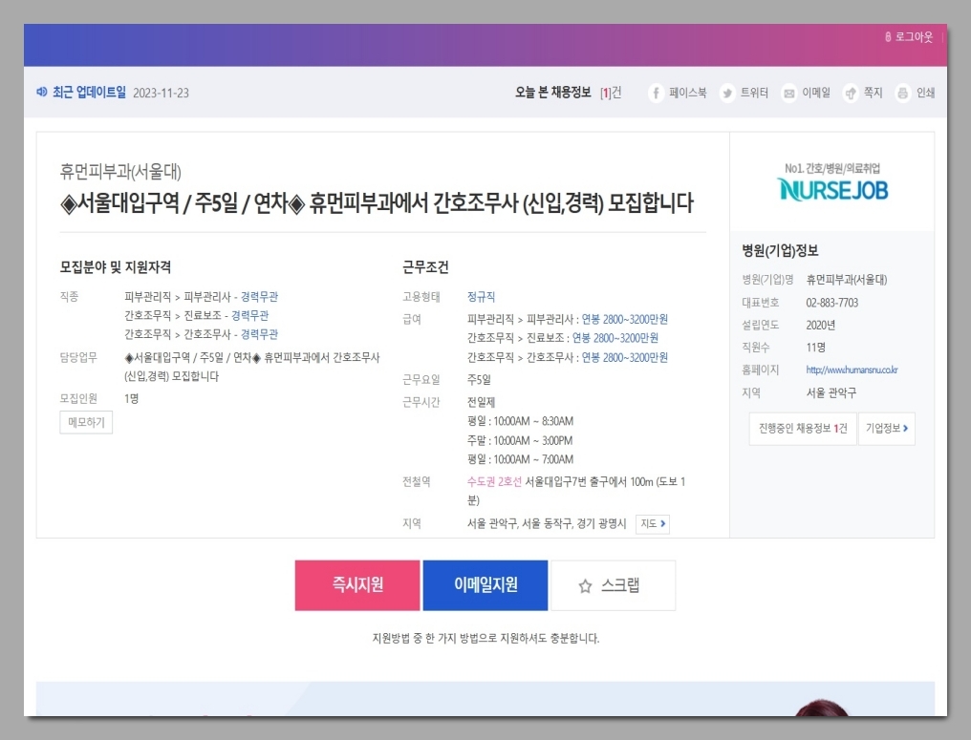Click 연봉 2800~3200만원 for 피부관리사
971x740 pixels.
pyautogui.click(x=624, y=320)
